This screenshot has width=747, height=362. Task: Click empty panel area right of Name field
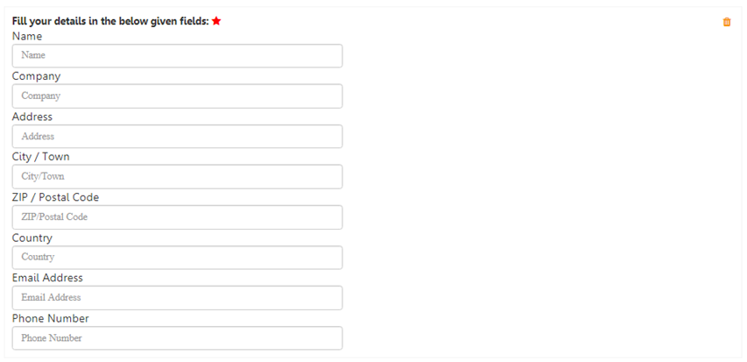pyautogui.click(x=525, y=55)
